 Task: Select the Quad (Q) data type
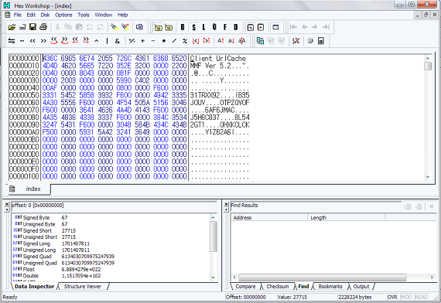coord(214,27)
